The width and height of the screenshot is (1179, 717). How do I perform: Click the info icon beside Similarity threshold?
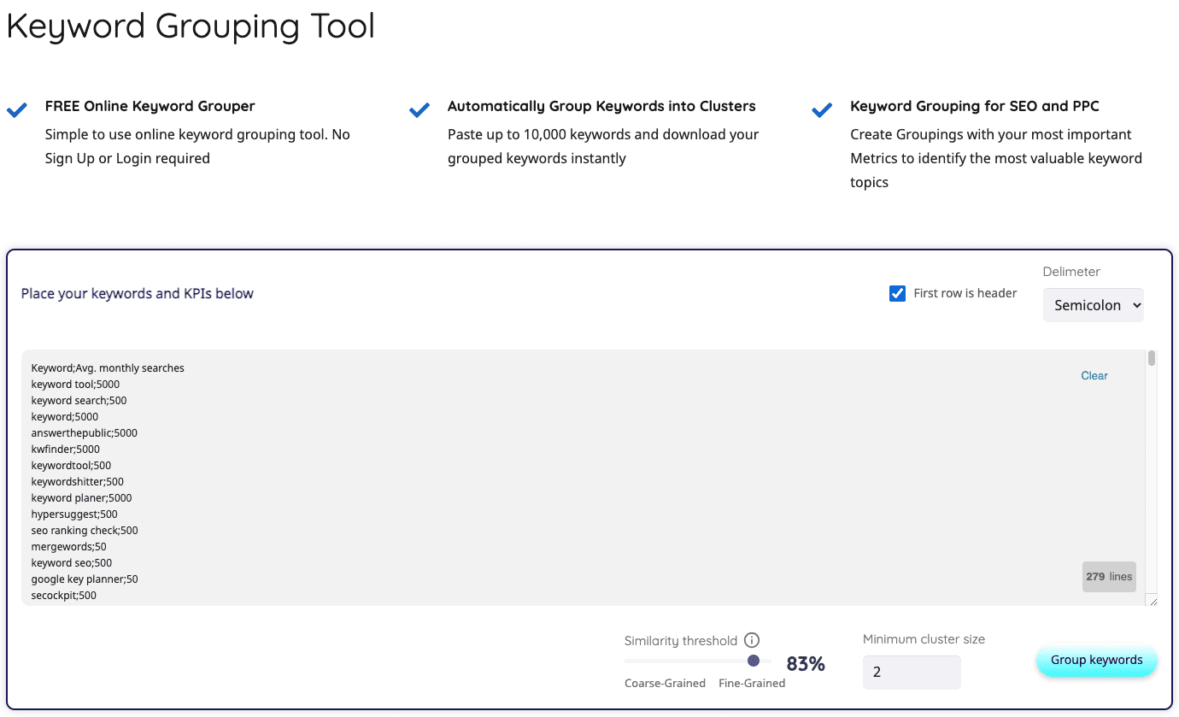[752, 640]
